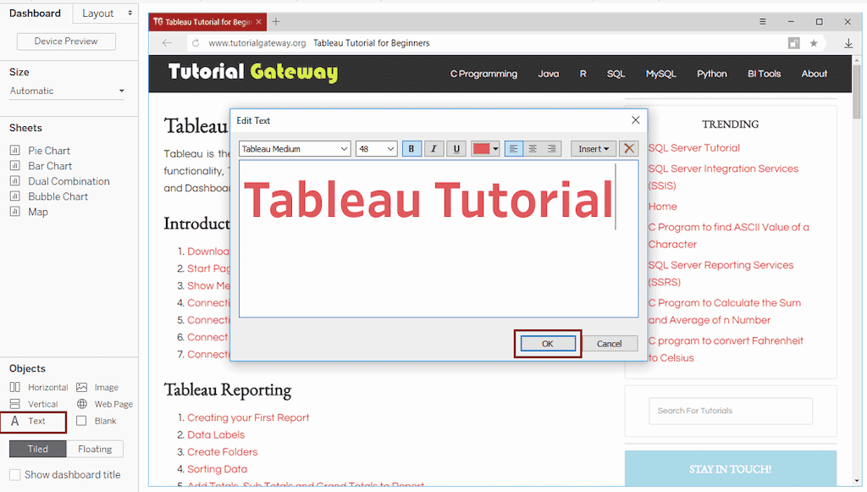
Task: Open Creating your First Report link
Action: point(248,418)
